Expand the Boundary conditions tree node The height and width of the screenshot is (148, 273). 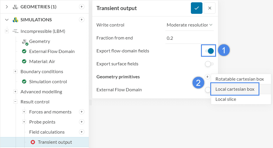coord(15,71)
